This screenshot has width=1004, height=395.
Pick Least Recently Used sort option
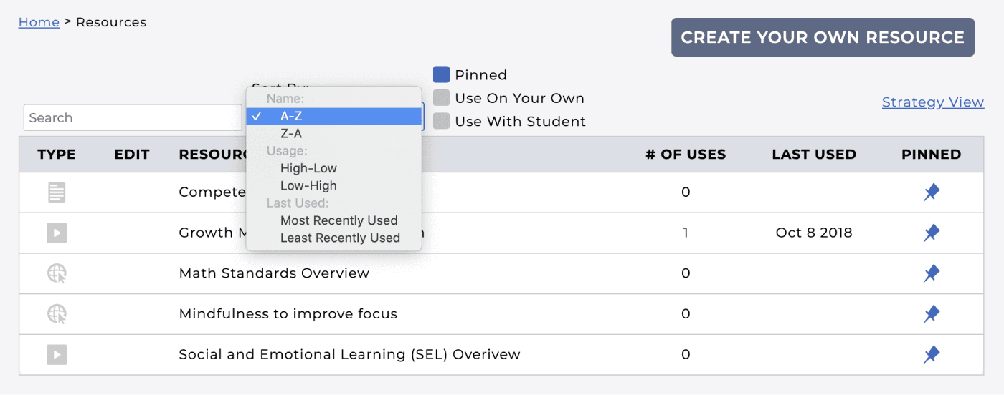coord(340,238)
